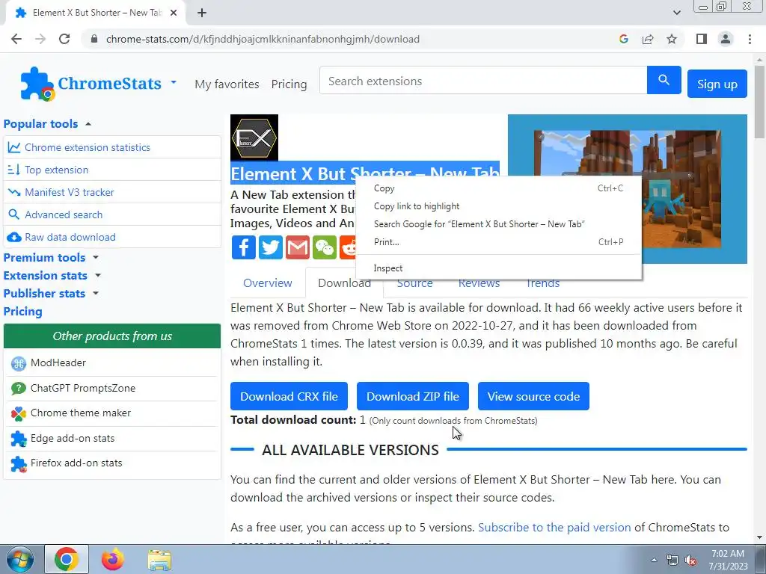Open a new tab with plus icon
Viewport: 766px width, 574px height.
point(202,13)
